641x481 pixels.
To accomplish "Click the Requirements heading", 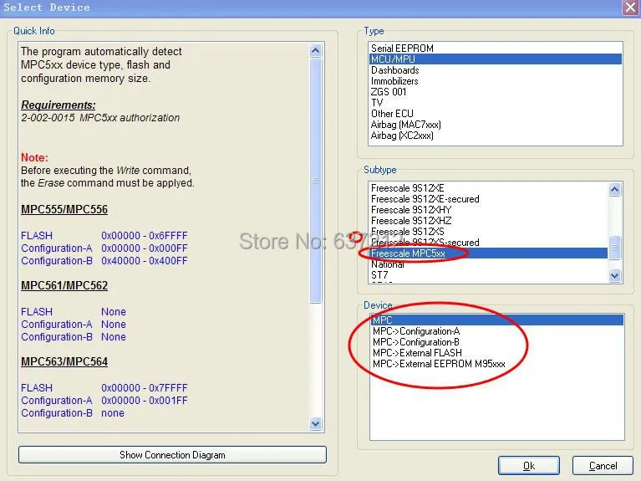I will tap(58, 105).
